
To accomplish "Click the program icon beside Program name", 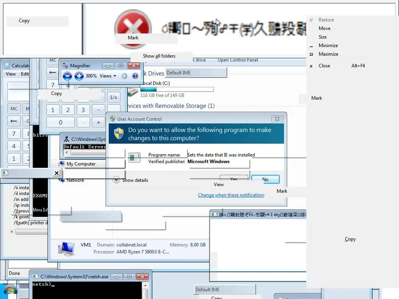I will [134, 158].
